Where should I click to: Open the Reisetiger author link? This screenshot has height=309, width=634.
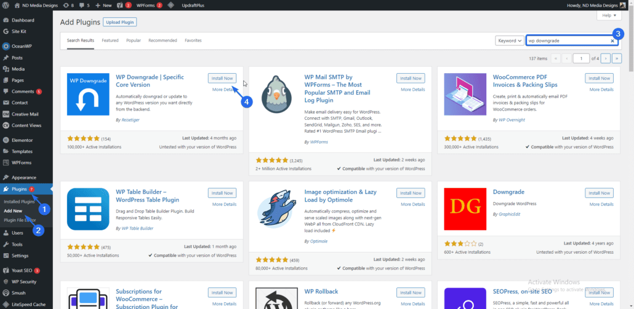tap(130, 120)
